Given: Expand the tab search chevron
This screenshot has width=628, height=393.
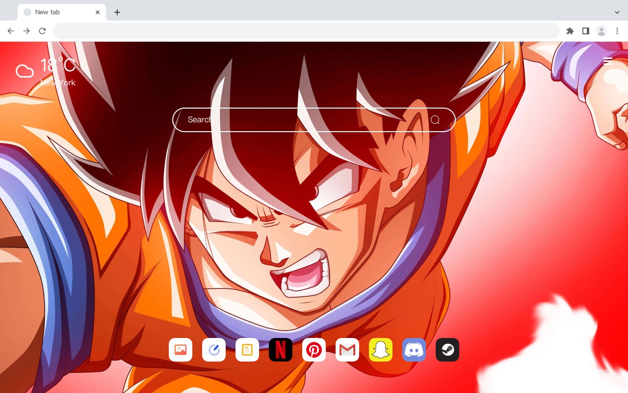Looking at the screenshot, I should (x=617, y=12).
